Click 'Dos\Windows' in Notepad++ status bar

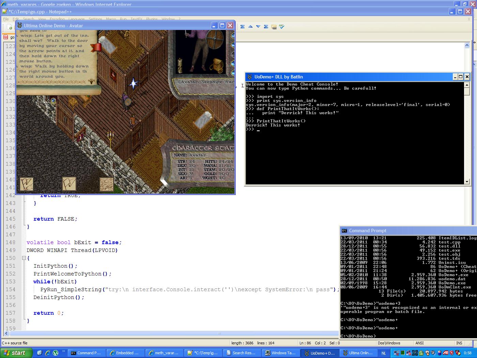(389, 343)
